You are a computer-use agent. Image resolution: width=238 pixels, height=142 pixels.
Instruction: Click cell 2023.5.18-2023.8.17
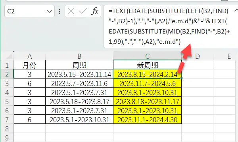click(x=79, y=101)
